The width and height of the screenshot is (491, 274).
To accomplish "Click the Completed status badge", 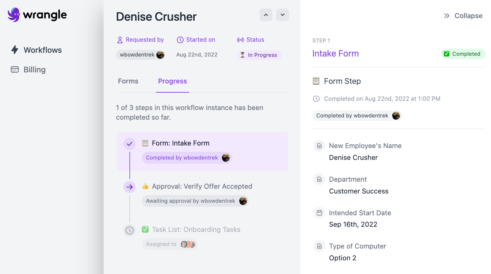I will point(463,54).
